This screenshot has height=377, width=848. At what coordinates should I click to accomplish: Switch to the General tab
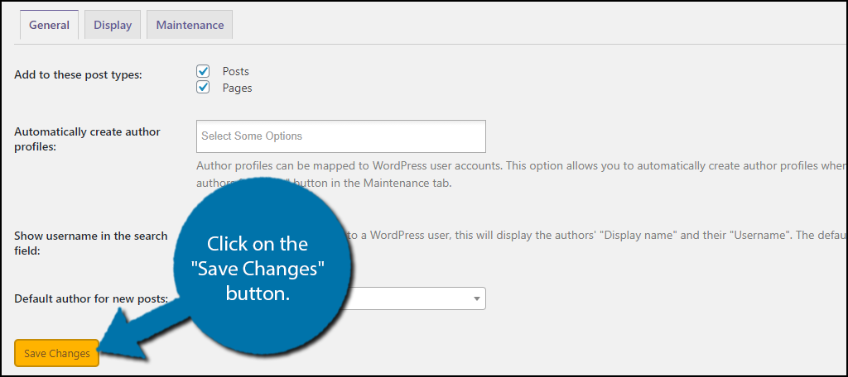coord(49,25)
